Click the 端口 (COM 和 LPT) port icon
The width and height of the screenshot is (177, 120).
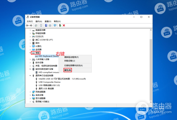pyautogui.click(x=33, y=40)
